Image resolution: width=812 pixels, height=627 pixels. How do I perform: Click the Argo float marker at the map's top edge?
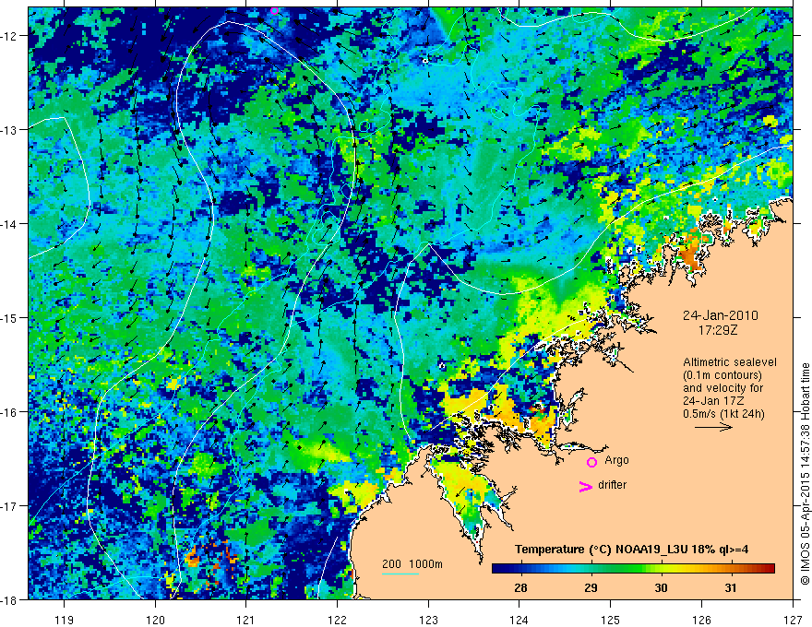pos(274,10)
